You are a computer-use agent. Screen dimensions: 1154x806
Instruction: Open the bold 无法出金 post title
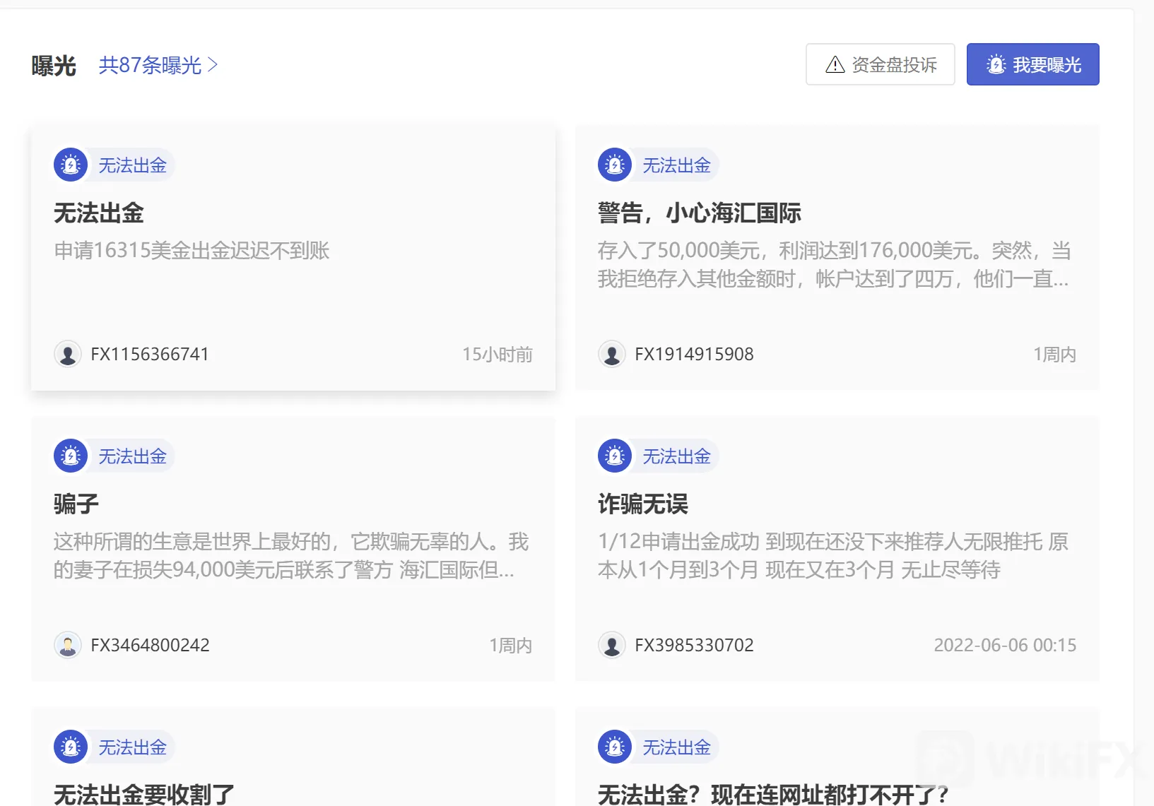(x=99, y=213)
